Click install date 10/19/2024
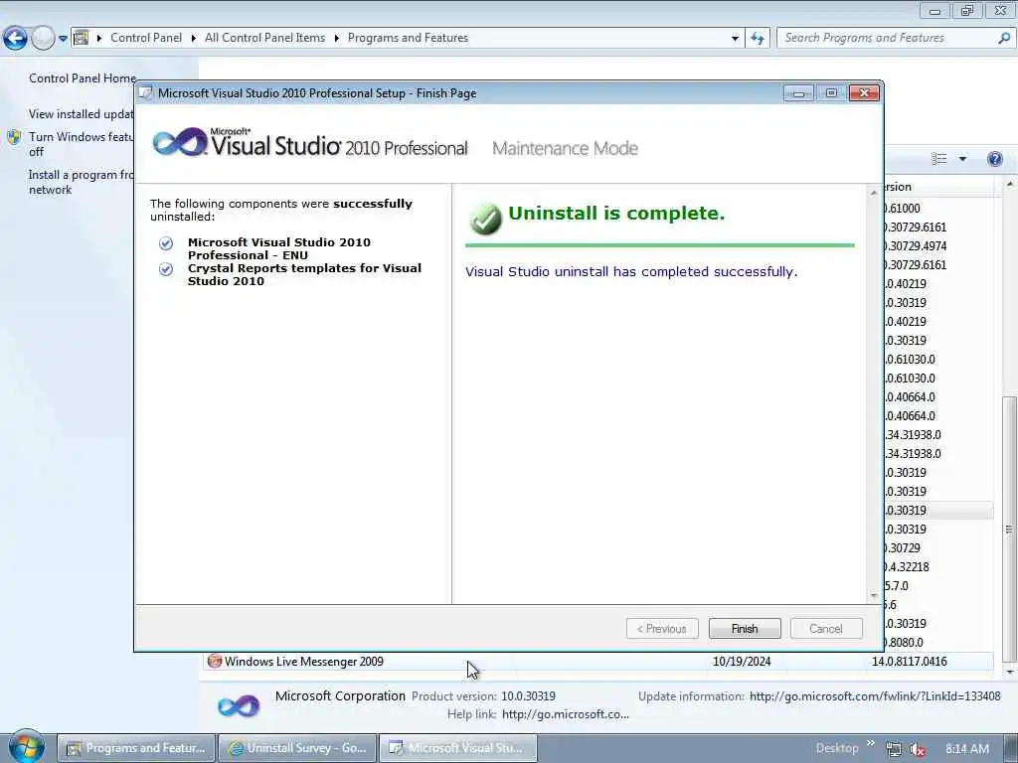This screenshot has height=763, width=1018. (x=742, y=661)
